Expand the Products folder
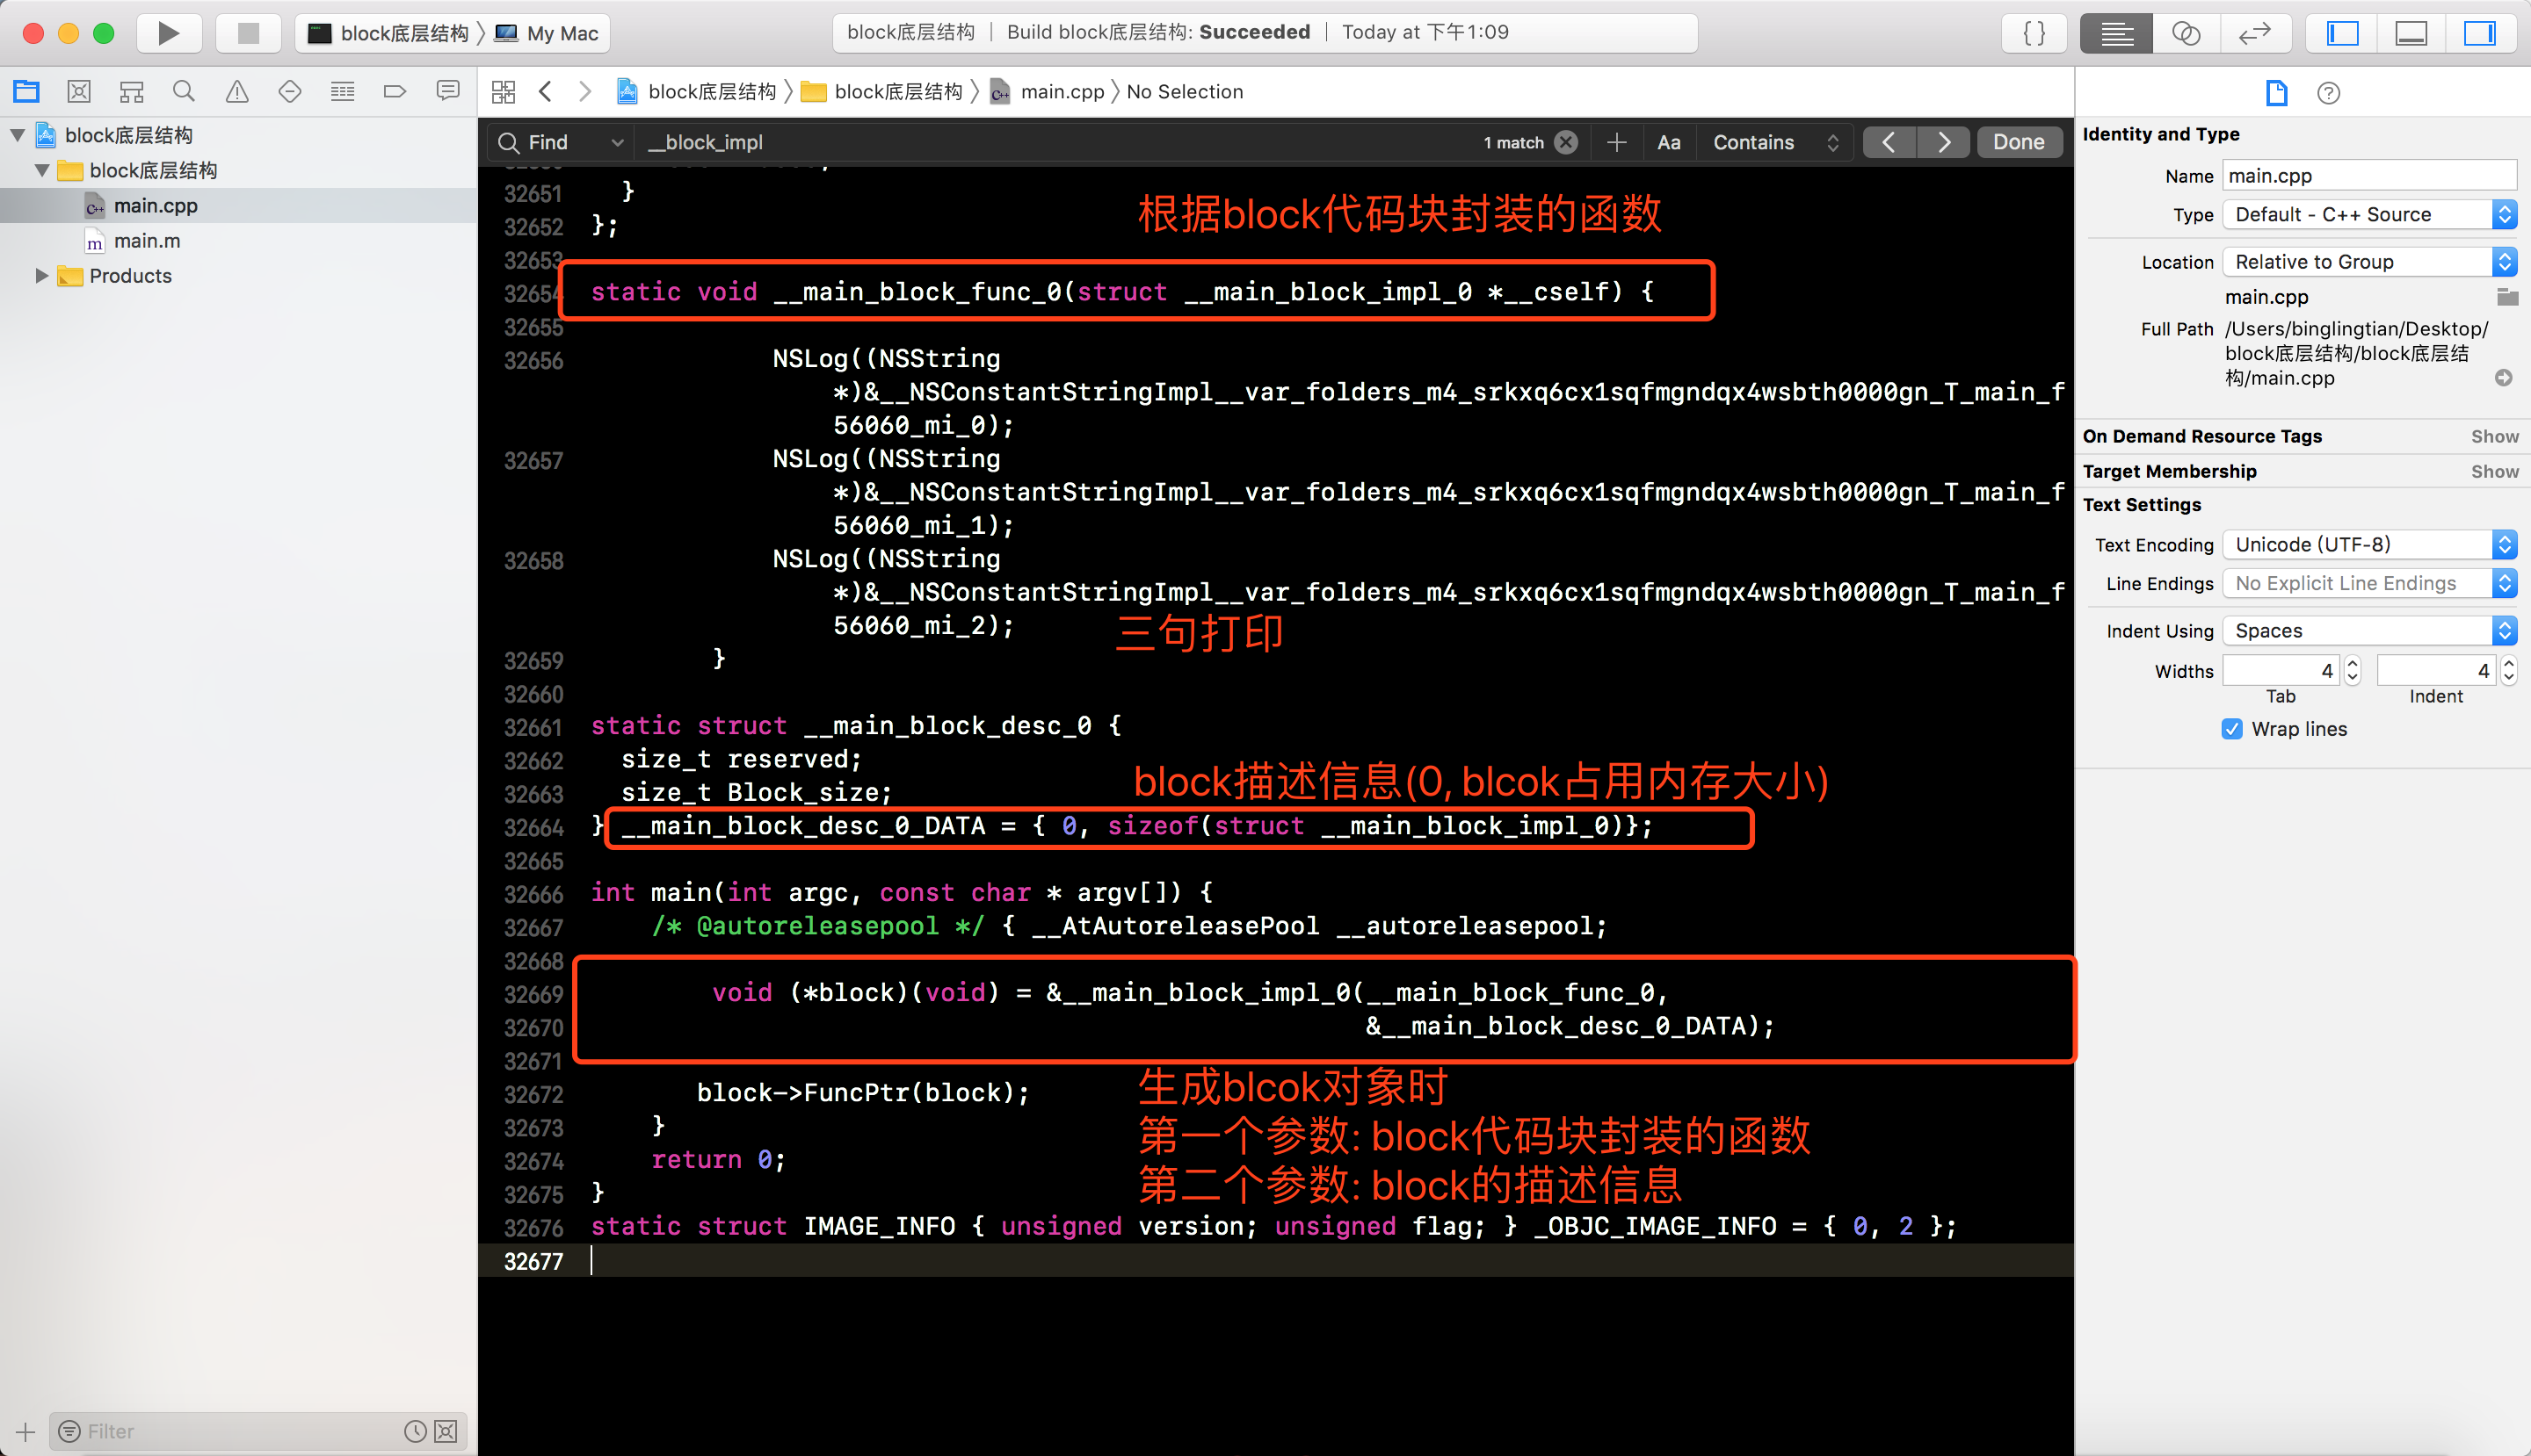The image size is (2531, 1456). 41,276
